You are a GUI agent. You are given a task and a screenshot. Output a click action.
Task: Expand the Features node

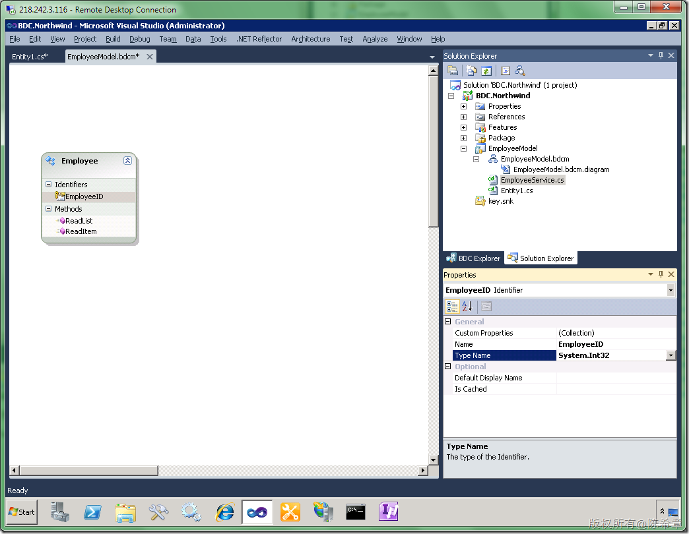463,127
